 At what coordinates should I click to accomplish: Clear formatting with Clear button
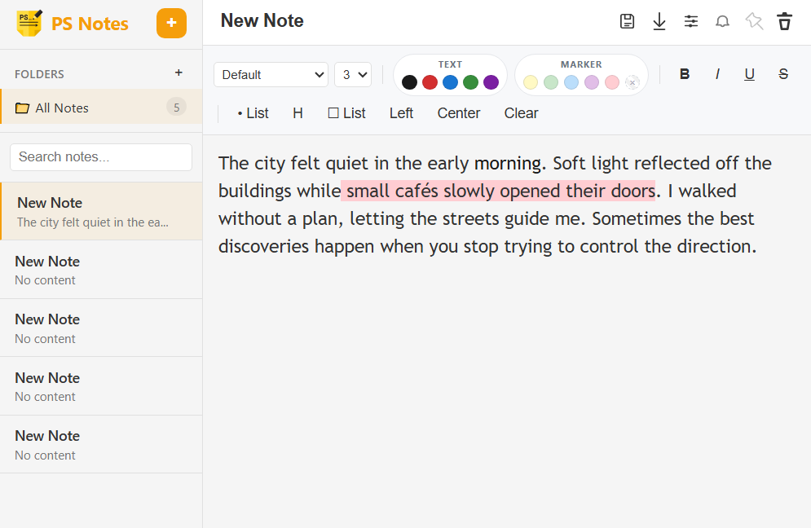tap(522, 113)
